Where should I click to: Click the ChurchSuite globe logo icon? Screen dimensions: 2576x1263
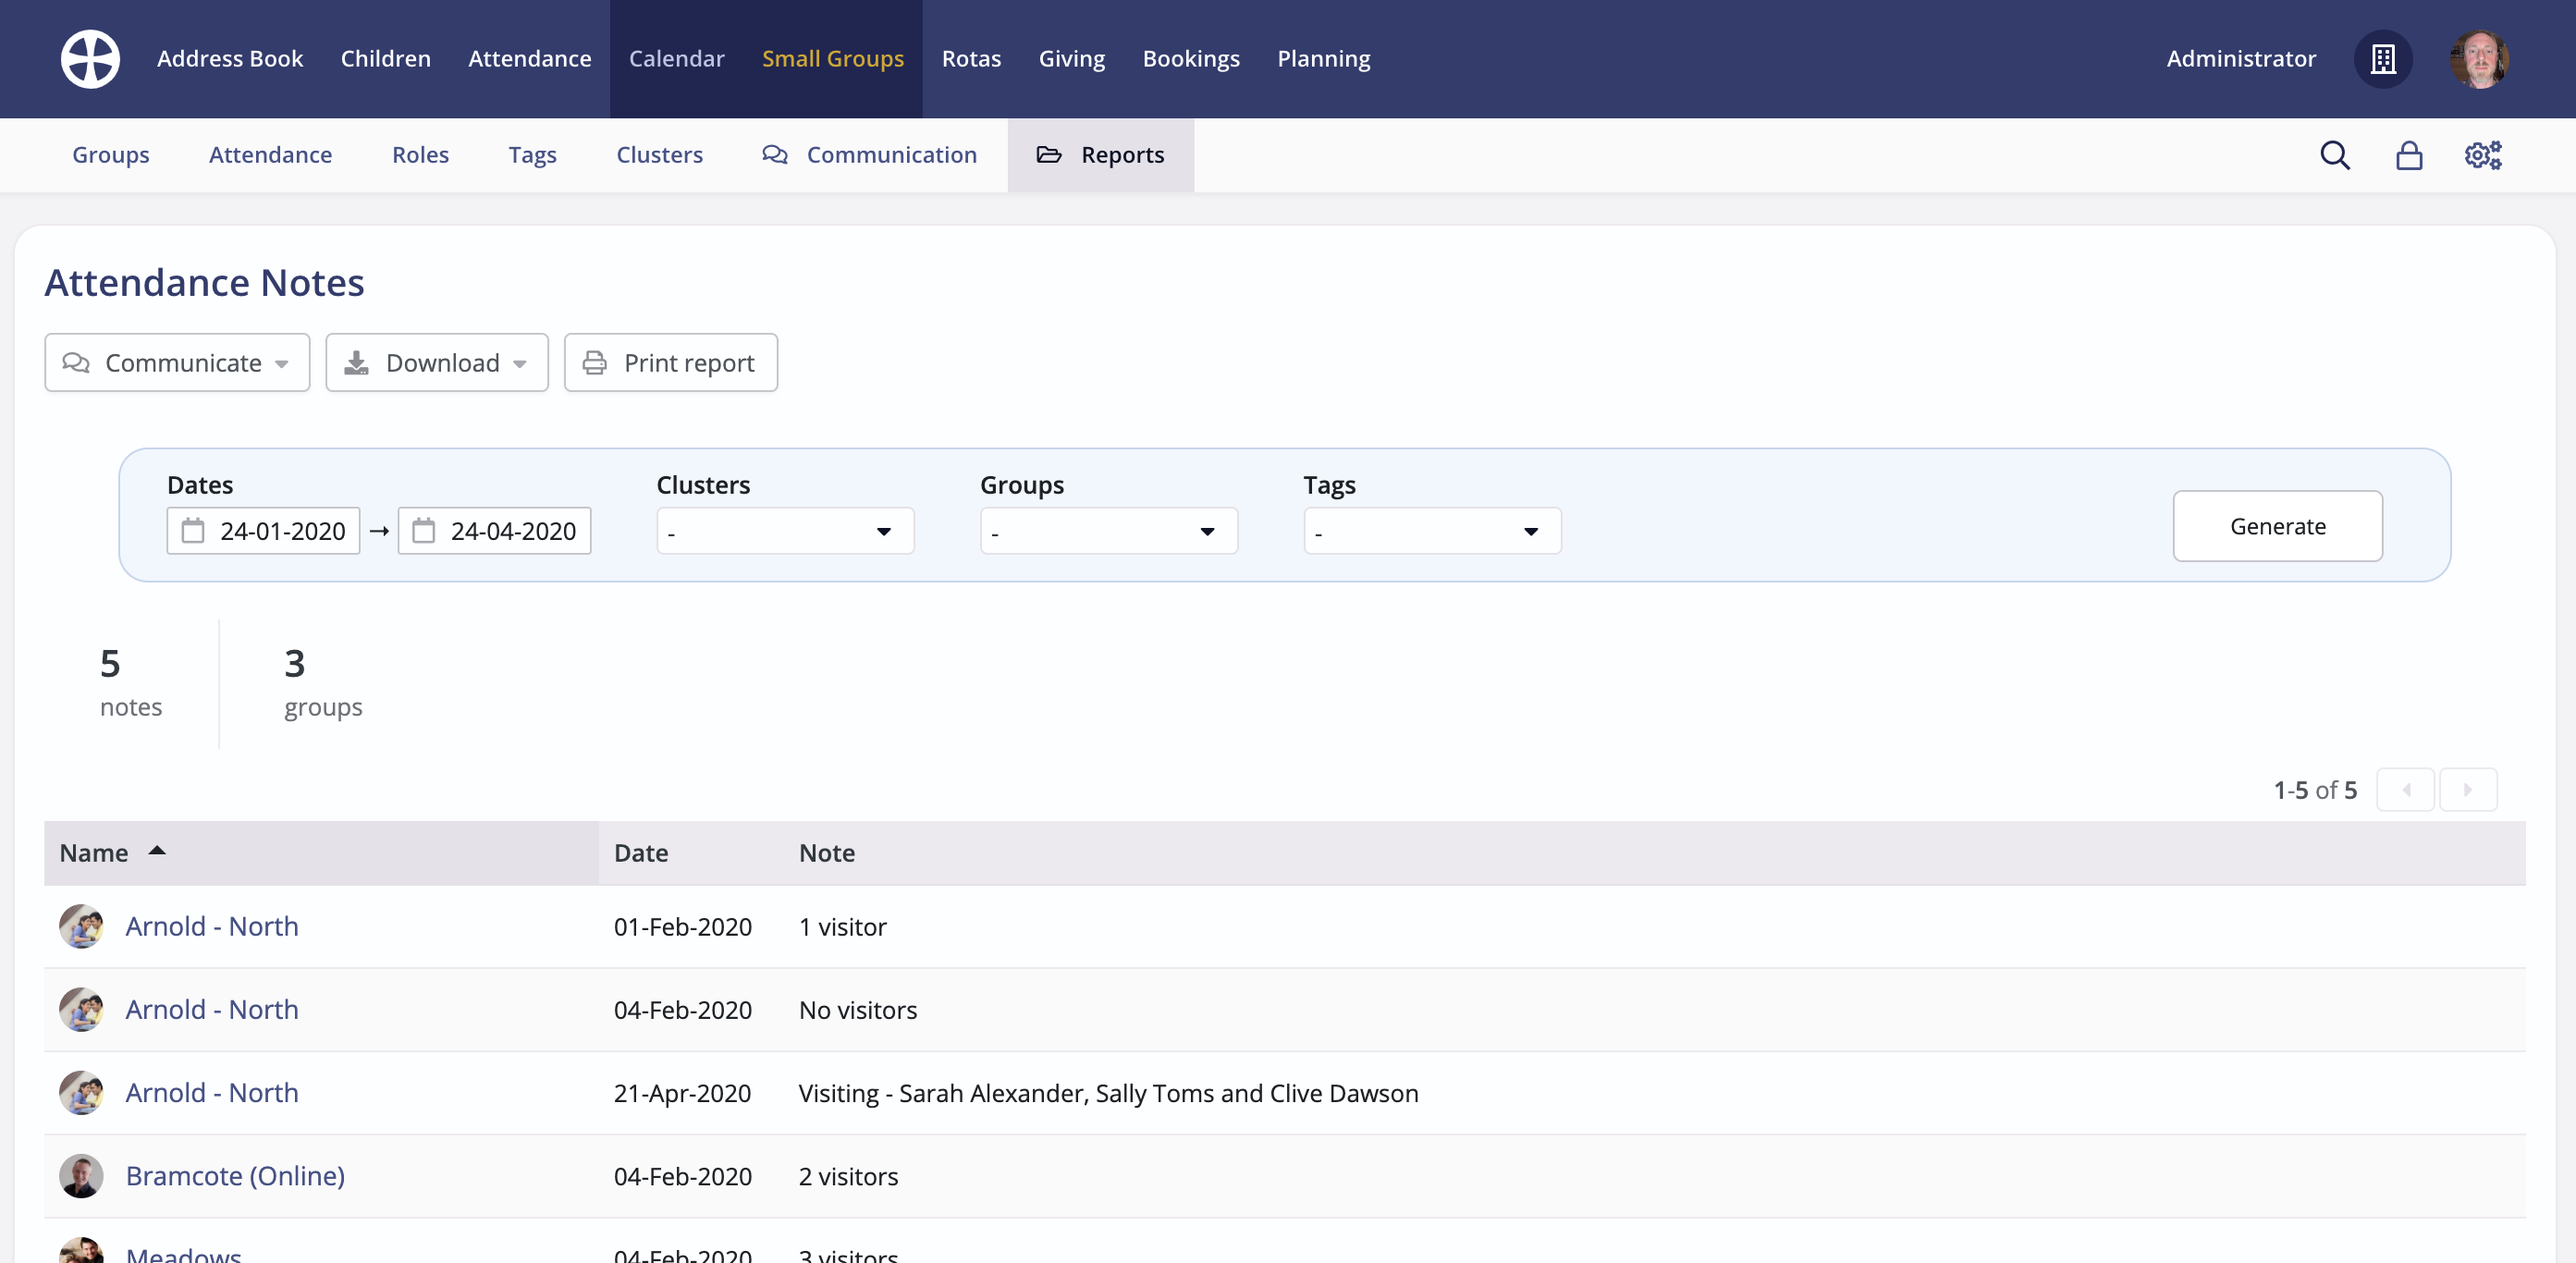click(x=90, y=59)
